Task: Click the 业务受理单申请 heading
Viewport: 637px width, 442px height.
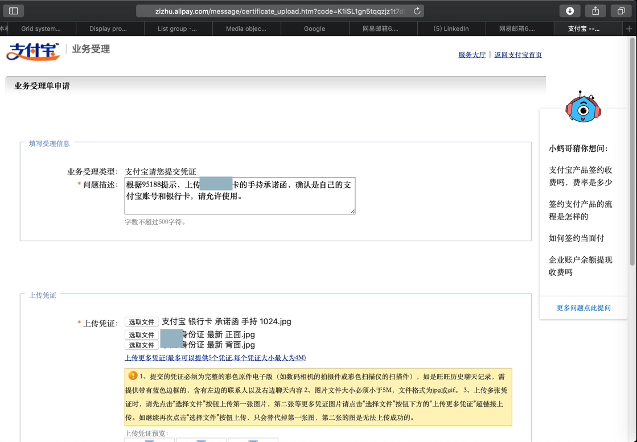Action: (42, 86)
